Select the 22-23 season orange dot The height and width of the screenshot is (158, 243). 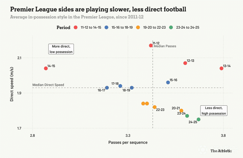tap(155, 107)
